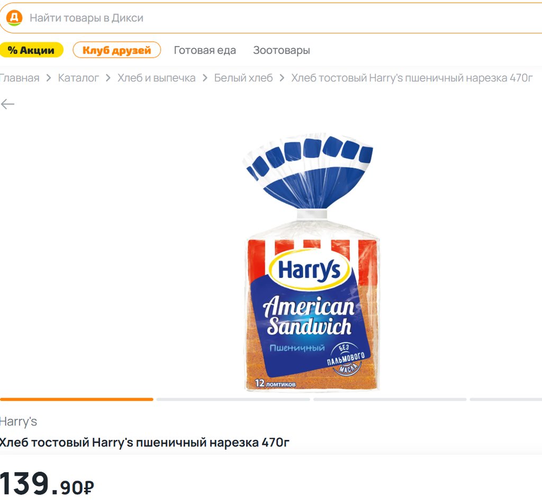Screen dimensions: 542x503
Task: Click the last breadcrumb with the product name
Action: point(411,78)
